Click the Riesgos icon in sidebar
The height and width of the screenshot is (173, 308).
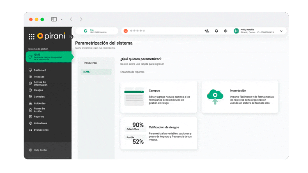click(x=30, y=90)
